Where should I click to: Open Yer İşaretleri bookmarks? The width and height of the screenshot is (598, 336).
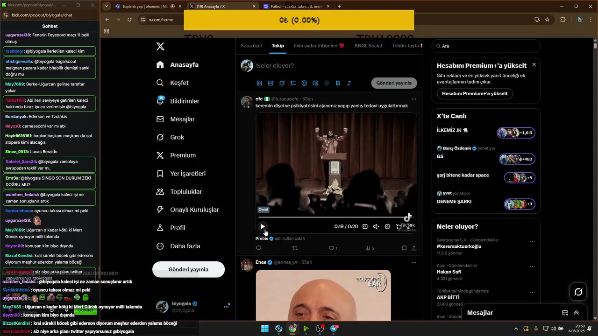[181, 174]
